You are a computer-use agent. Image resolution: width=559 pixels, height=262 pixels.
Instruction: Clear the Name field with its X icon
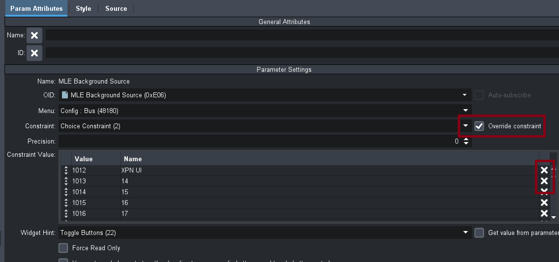[x=34, y=35]
